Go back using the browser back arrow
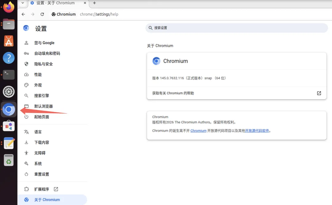This screenshot has width=332, height=205. tap(23, 14)
